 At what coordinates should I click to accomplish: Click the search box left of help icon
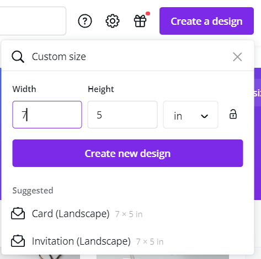tap(33, 21)
